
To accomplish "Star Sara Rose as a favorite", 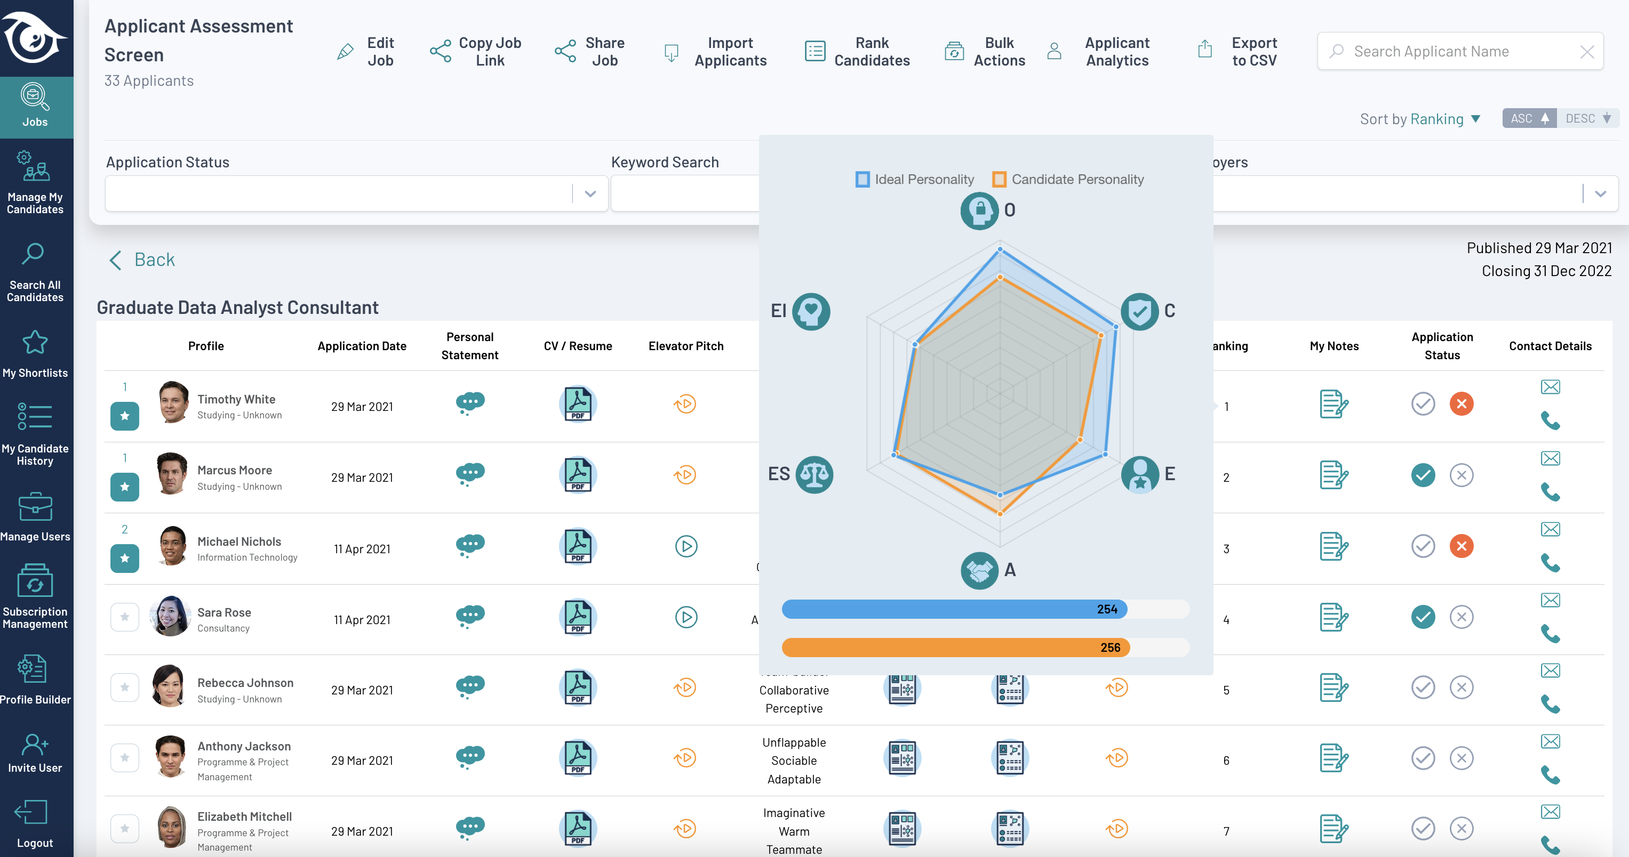I will 125,617.
